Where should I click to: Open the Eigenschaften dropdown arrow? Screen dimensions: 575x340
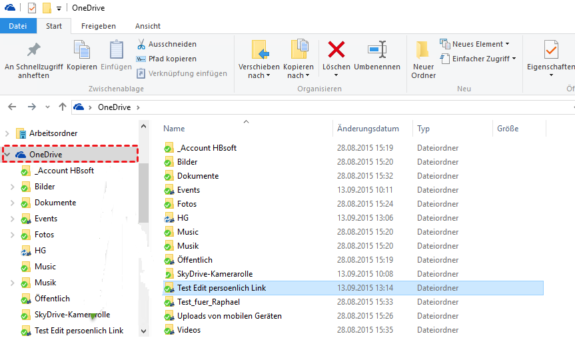[551, 75]
